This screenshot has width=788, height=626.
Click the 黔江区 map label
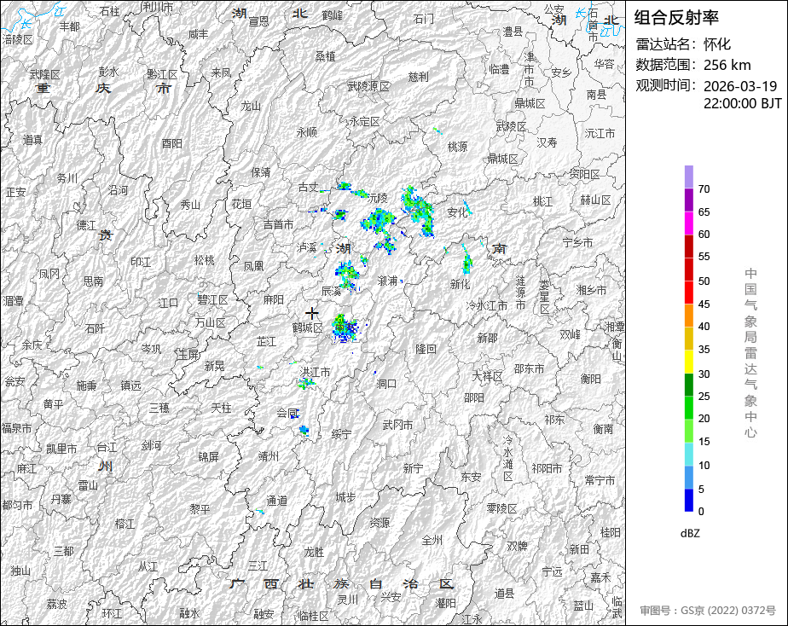(x=162, y=75)
